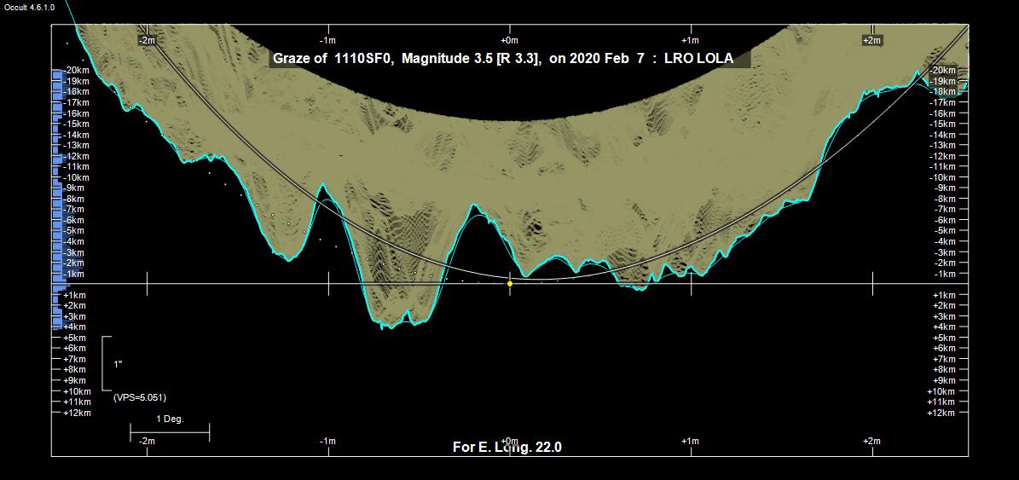Click the For E. Long. 22.0 caption
Image resolution: width=1019 pixels, height=480 pixels.
tap(507, 448)
